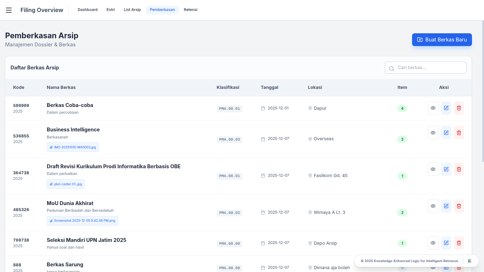This screenshot has height=272, width=484.
Task: Open the pkm center 01 attachment
Action: pos(66,184)
